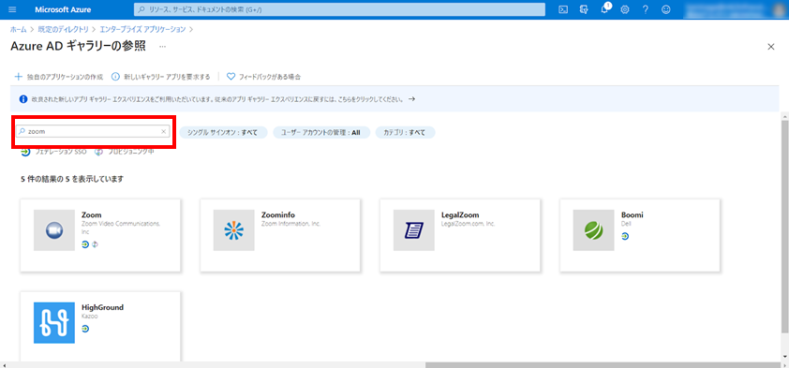Screen dimensions: 789x368
Task: Open the シングル サインオン filter
Action: pos(223,133)
